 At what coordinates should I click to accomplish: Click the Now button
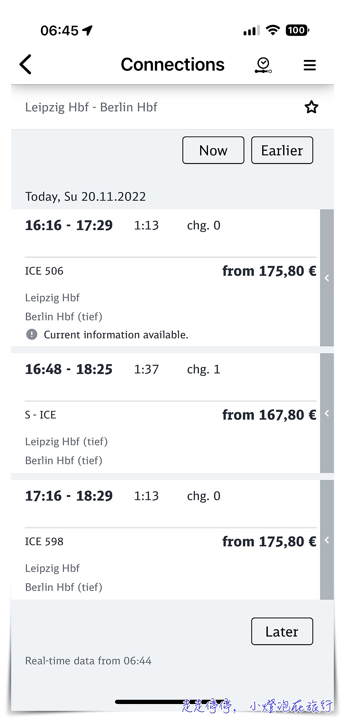pyautogui.click(x=213, y=150)
